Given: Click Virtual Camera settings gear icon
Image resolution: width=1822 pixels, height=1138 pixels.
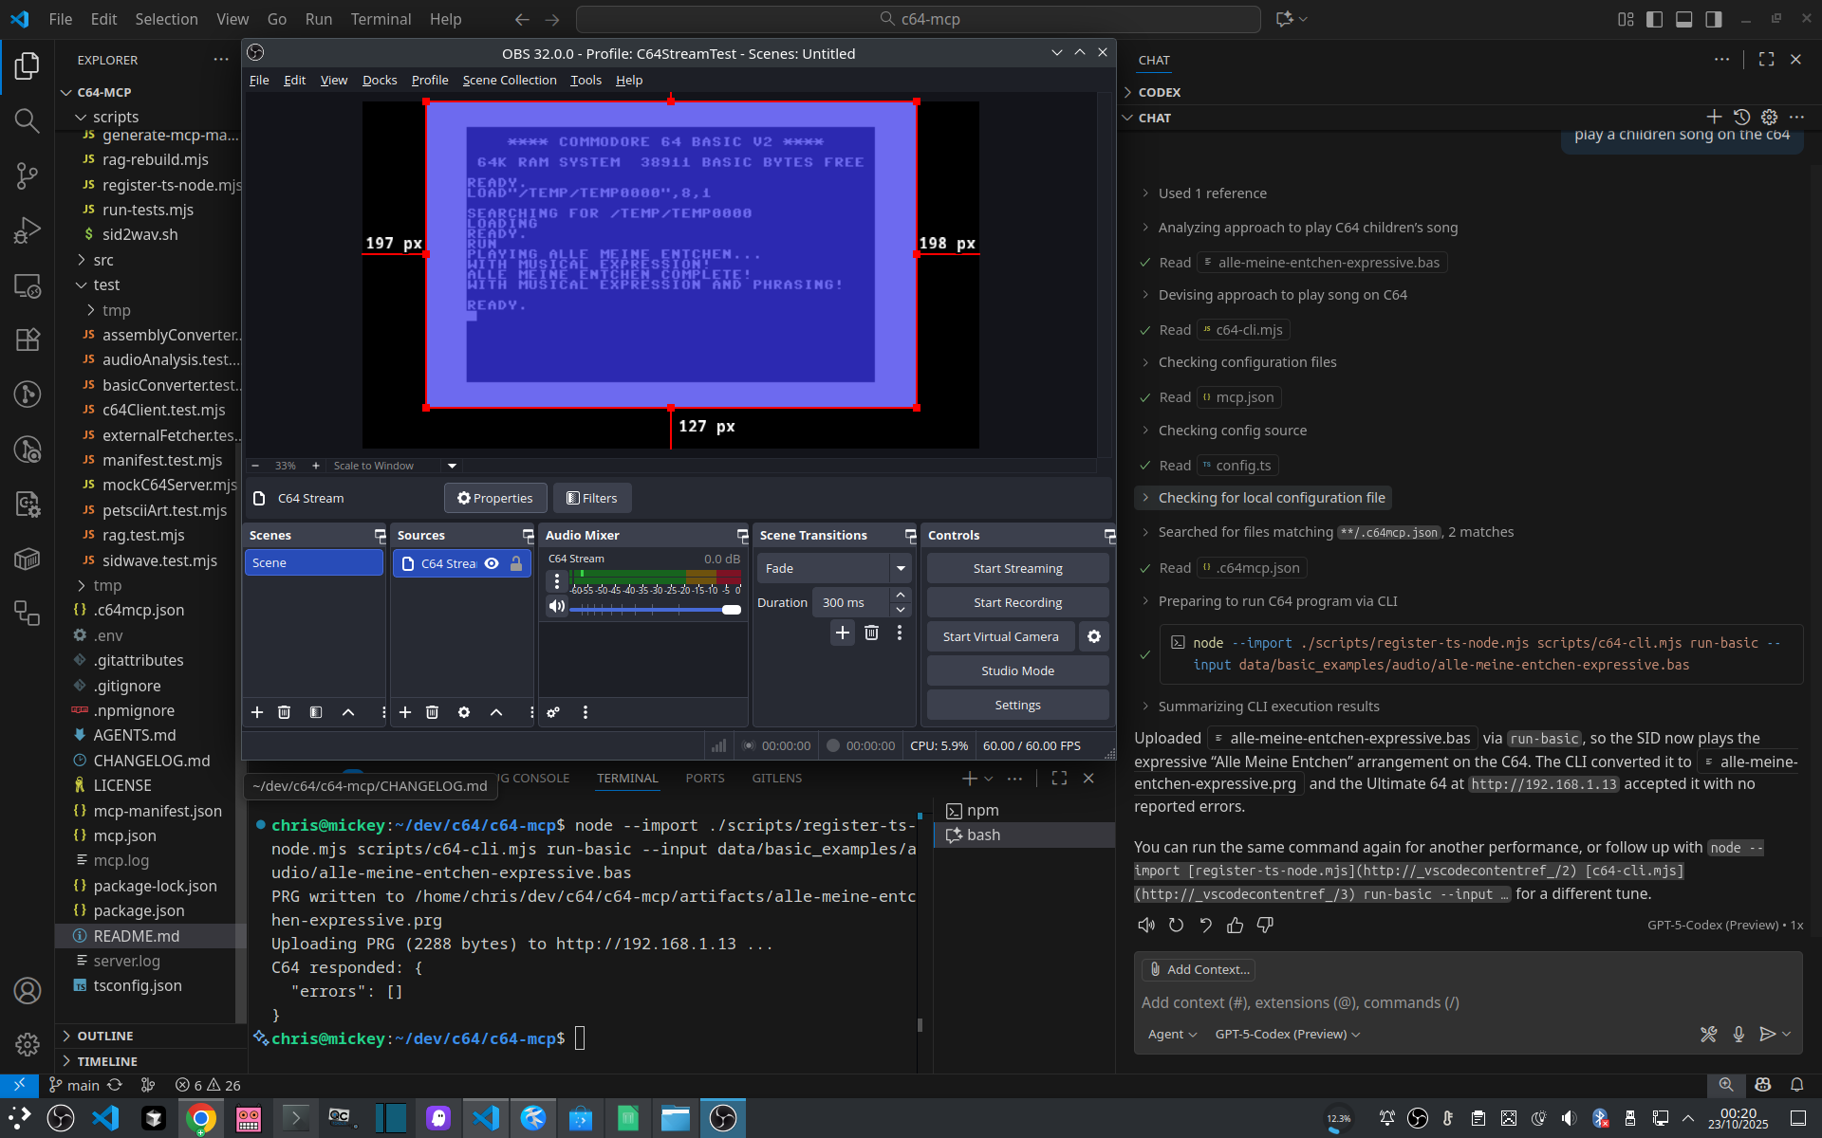Looking at the screenshot, I should pyautogui.click(x=1093, y=636).
